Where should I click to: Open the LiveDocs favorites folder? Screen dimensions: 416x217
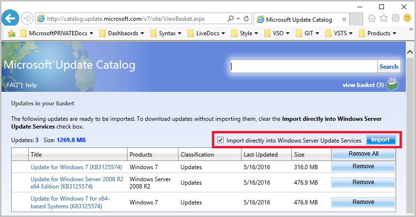point(207,33)
